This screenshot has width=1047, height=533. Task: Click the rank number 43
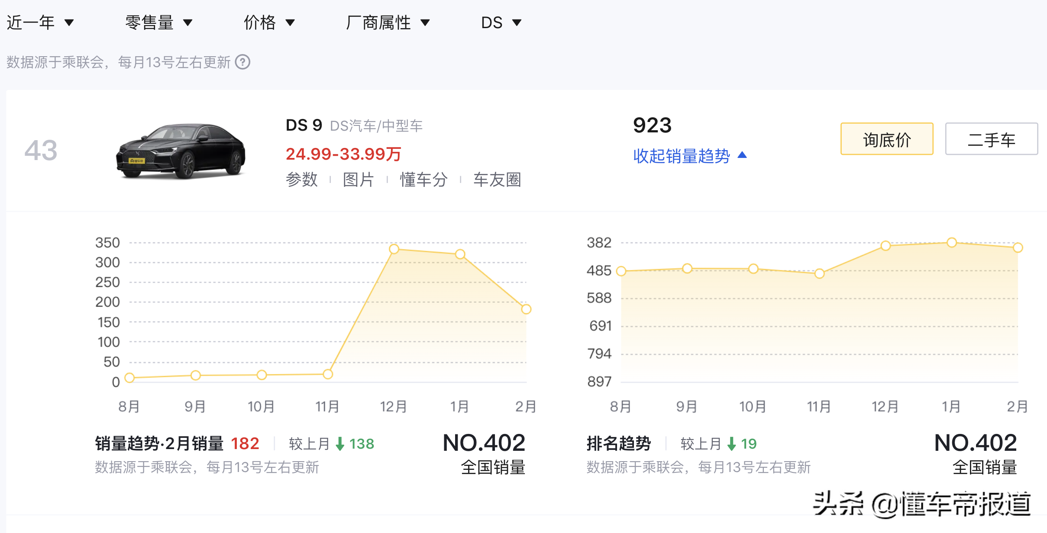41,151
